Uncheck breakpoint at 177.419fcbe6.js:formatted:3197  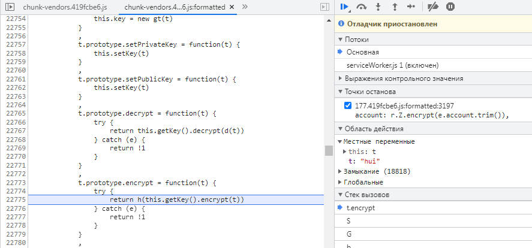coord(348,105)
